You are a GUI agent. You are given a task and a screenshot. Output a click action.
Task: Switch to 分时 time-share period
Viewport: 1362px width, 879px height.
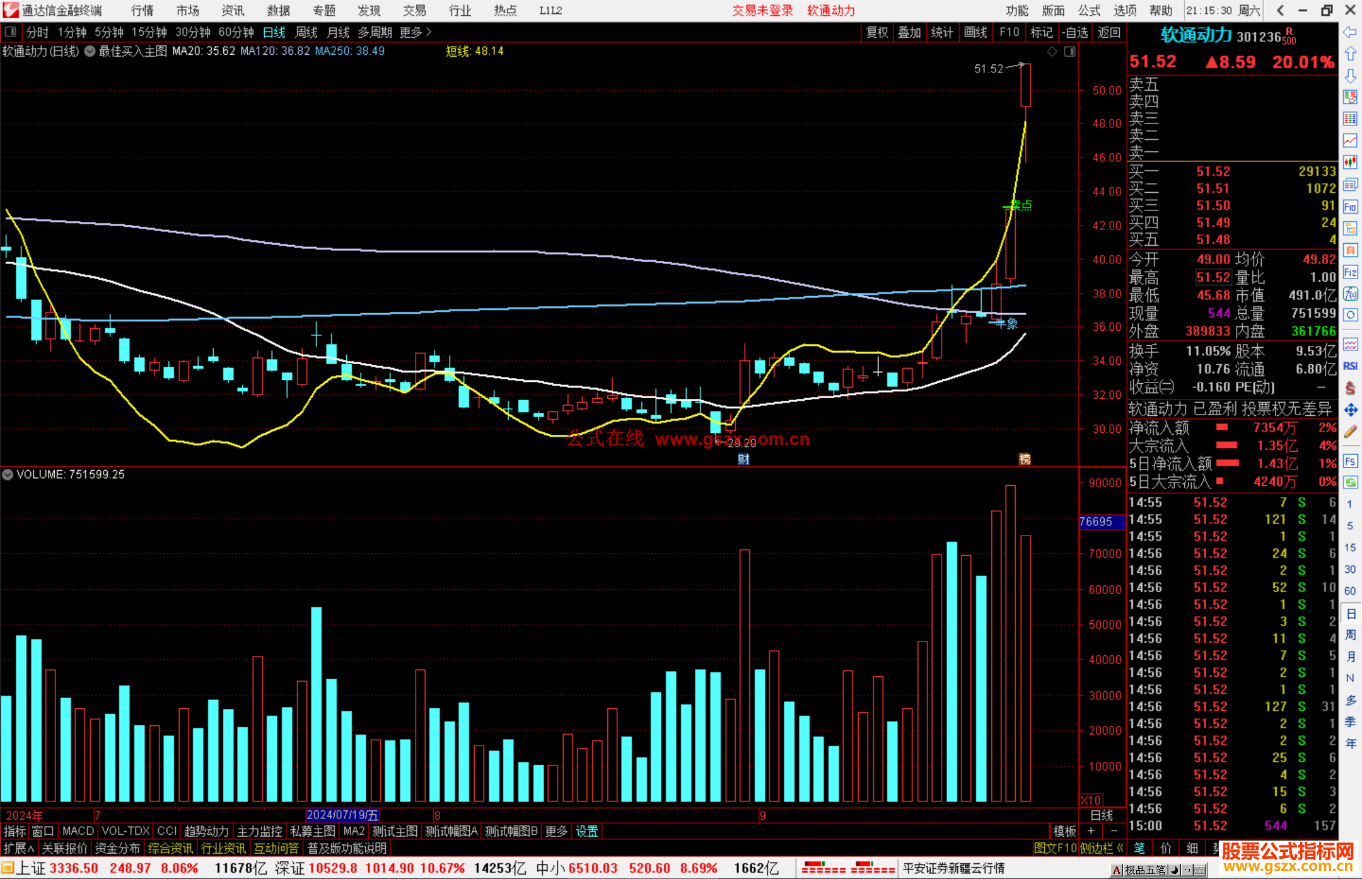click(x=37, y=32)
